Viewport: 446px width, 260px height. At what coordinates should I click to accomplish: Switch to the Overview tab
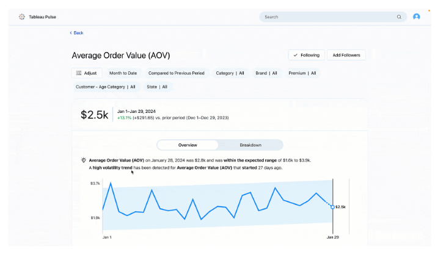pyautogui.click(x=188, y=145)
